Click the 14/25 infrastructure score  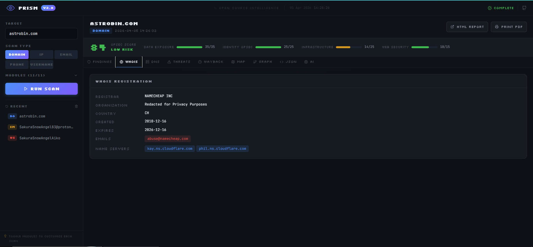click(369, 47)
